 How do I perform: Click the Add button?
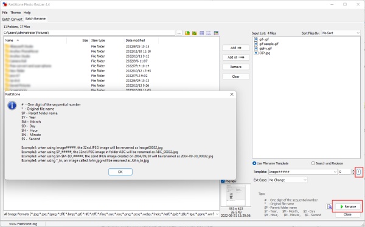(236, 48)
